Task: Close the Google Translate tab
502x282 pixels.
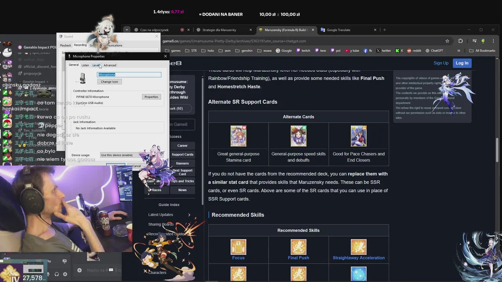Action: 375,30
